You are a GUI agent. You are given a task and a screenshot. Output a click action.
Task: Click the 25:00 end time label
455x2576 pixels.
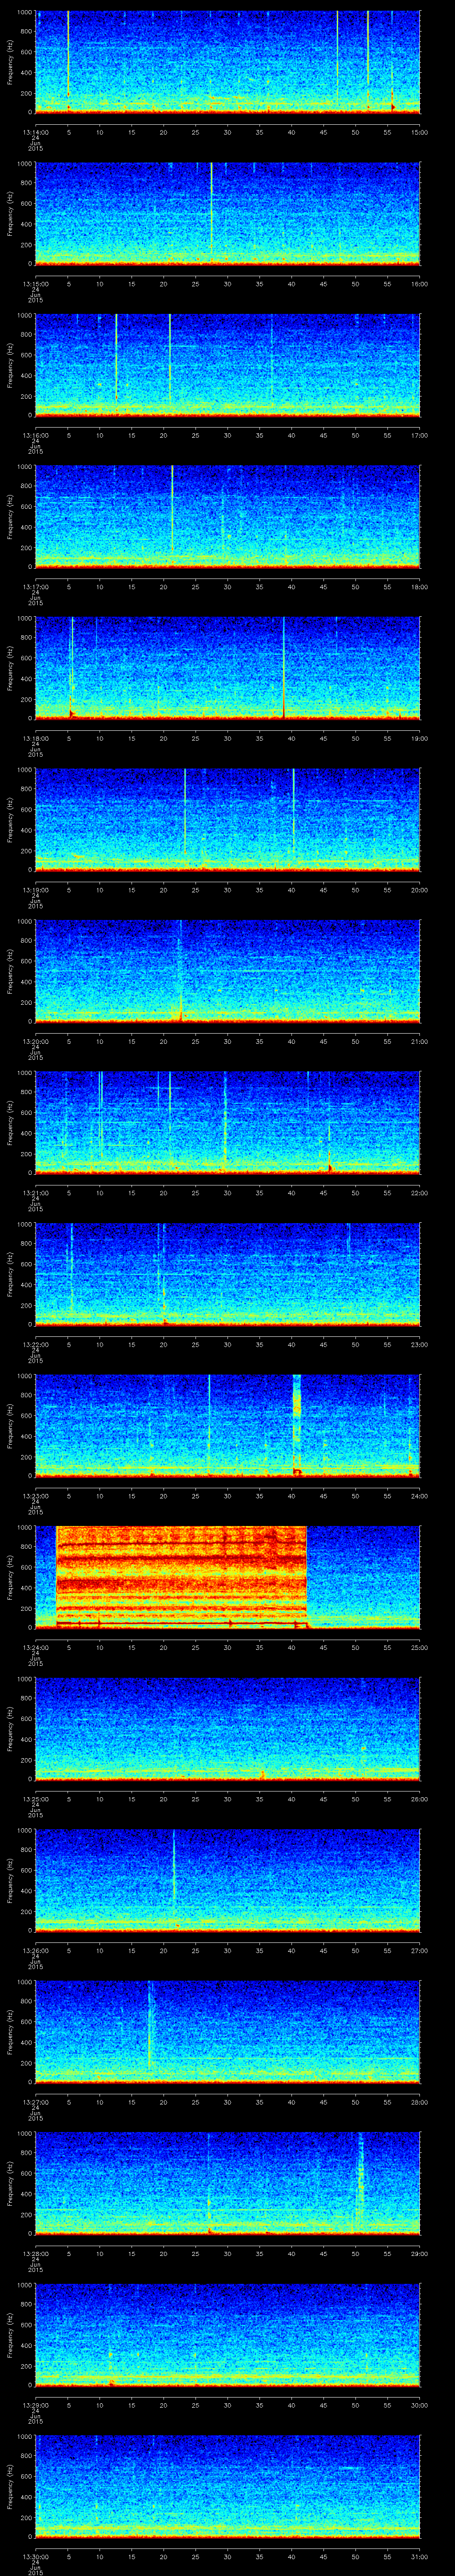click(x=419, y=1647)
